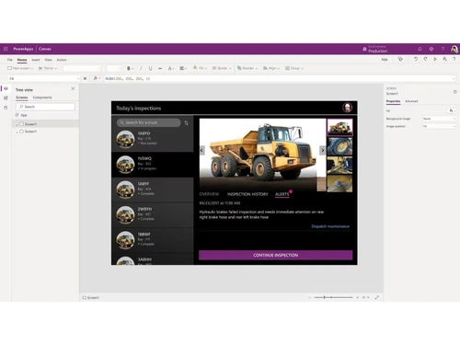460x345 pixels.
Task: Open the Fill color dropdown in ribbon
Action: pos(200,68)
